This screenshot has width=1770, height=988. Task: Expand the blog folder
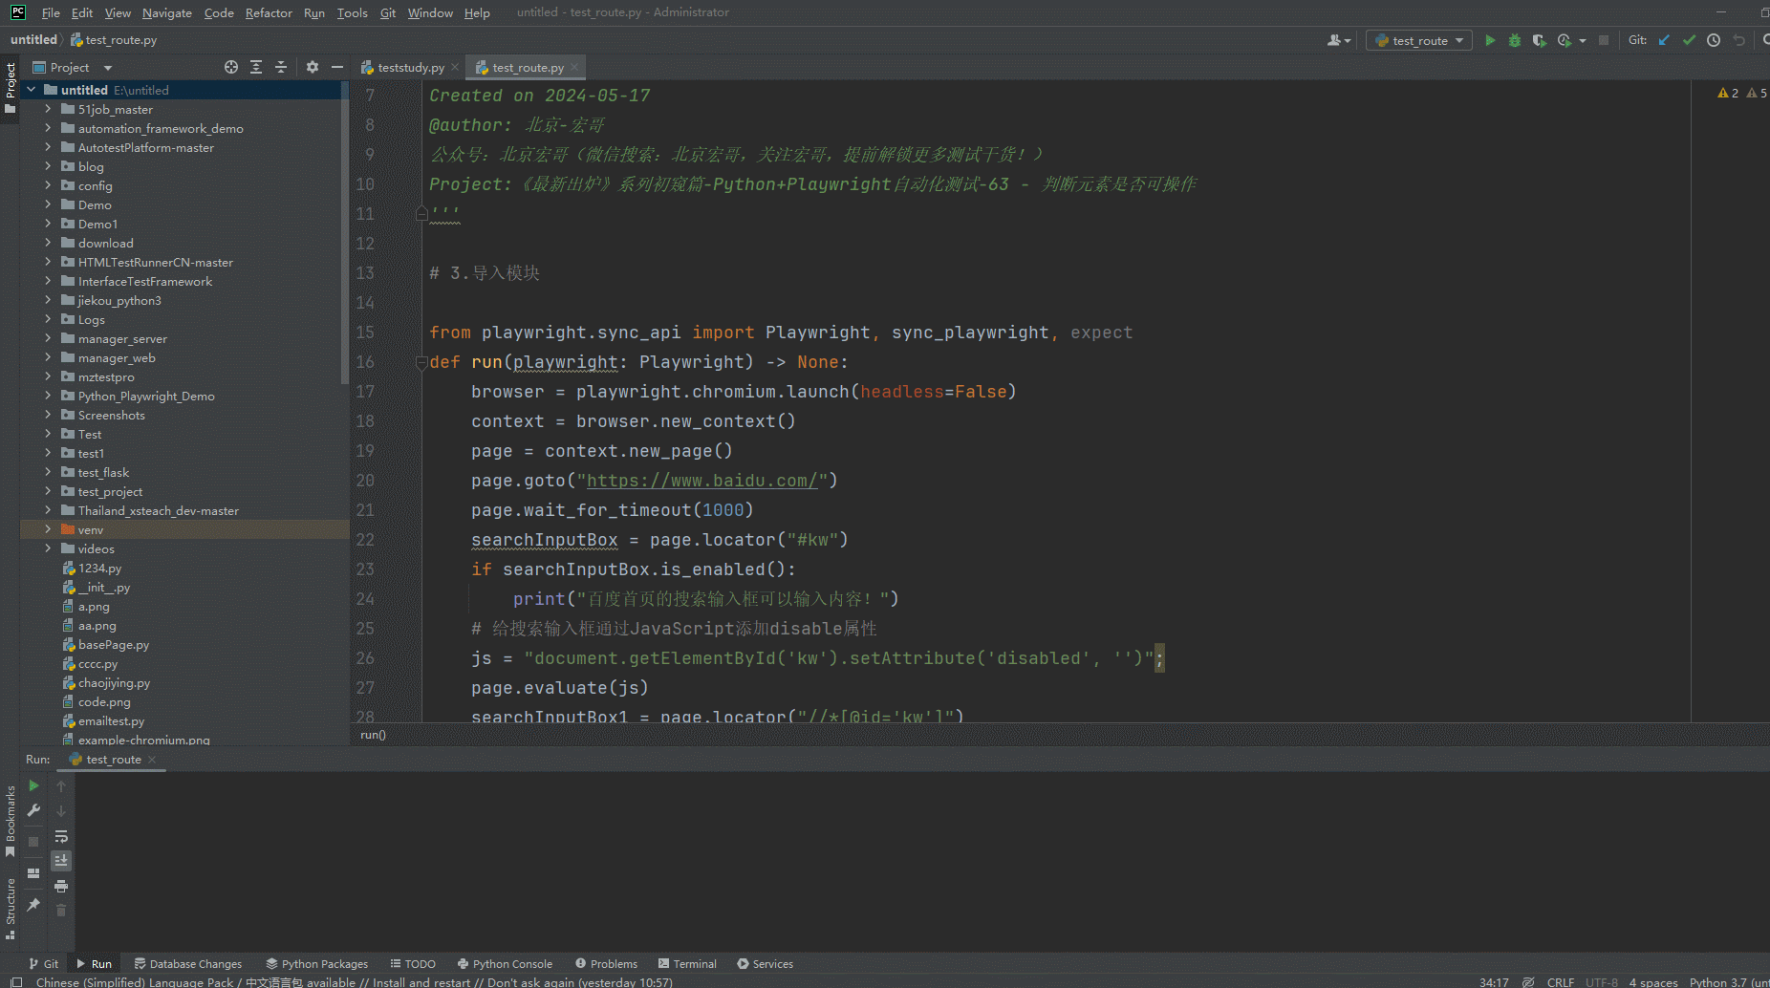pyautogui.click(x=48, y=166)
